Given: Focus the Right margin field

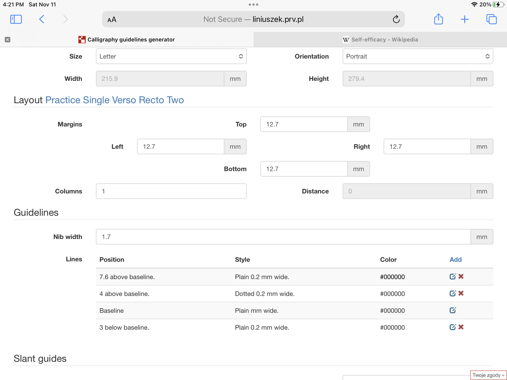Looking at the screenshot, I should pyautogui.click(x=427, y=146).
